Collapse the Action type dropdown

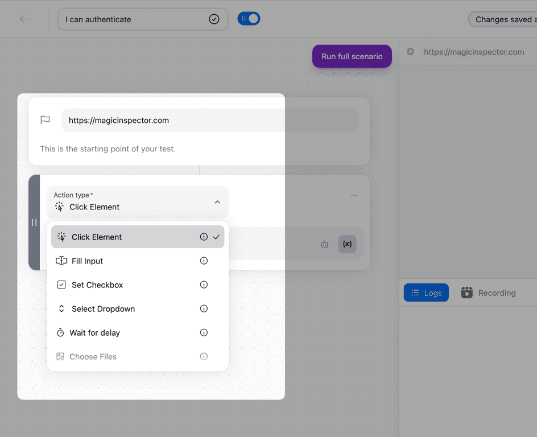138,202
